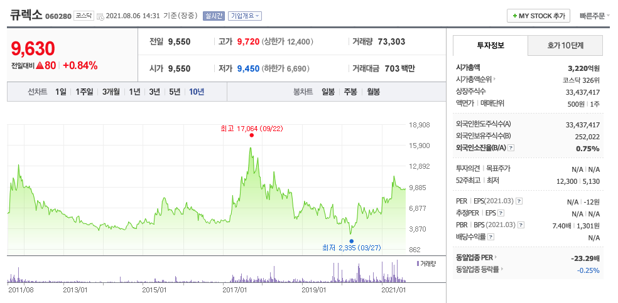The height and width of the screenshot is (303, 618).
Task: Click the 저가 value 9,450
Action: click(x=248, y=69)
